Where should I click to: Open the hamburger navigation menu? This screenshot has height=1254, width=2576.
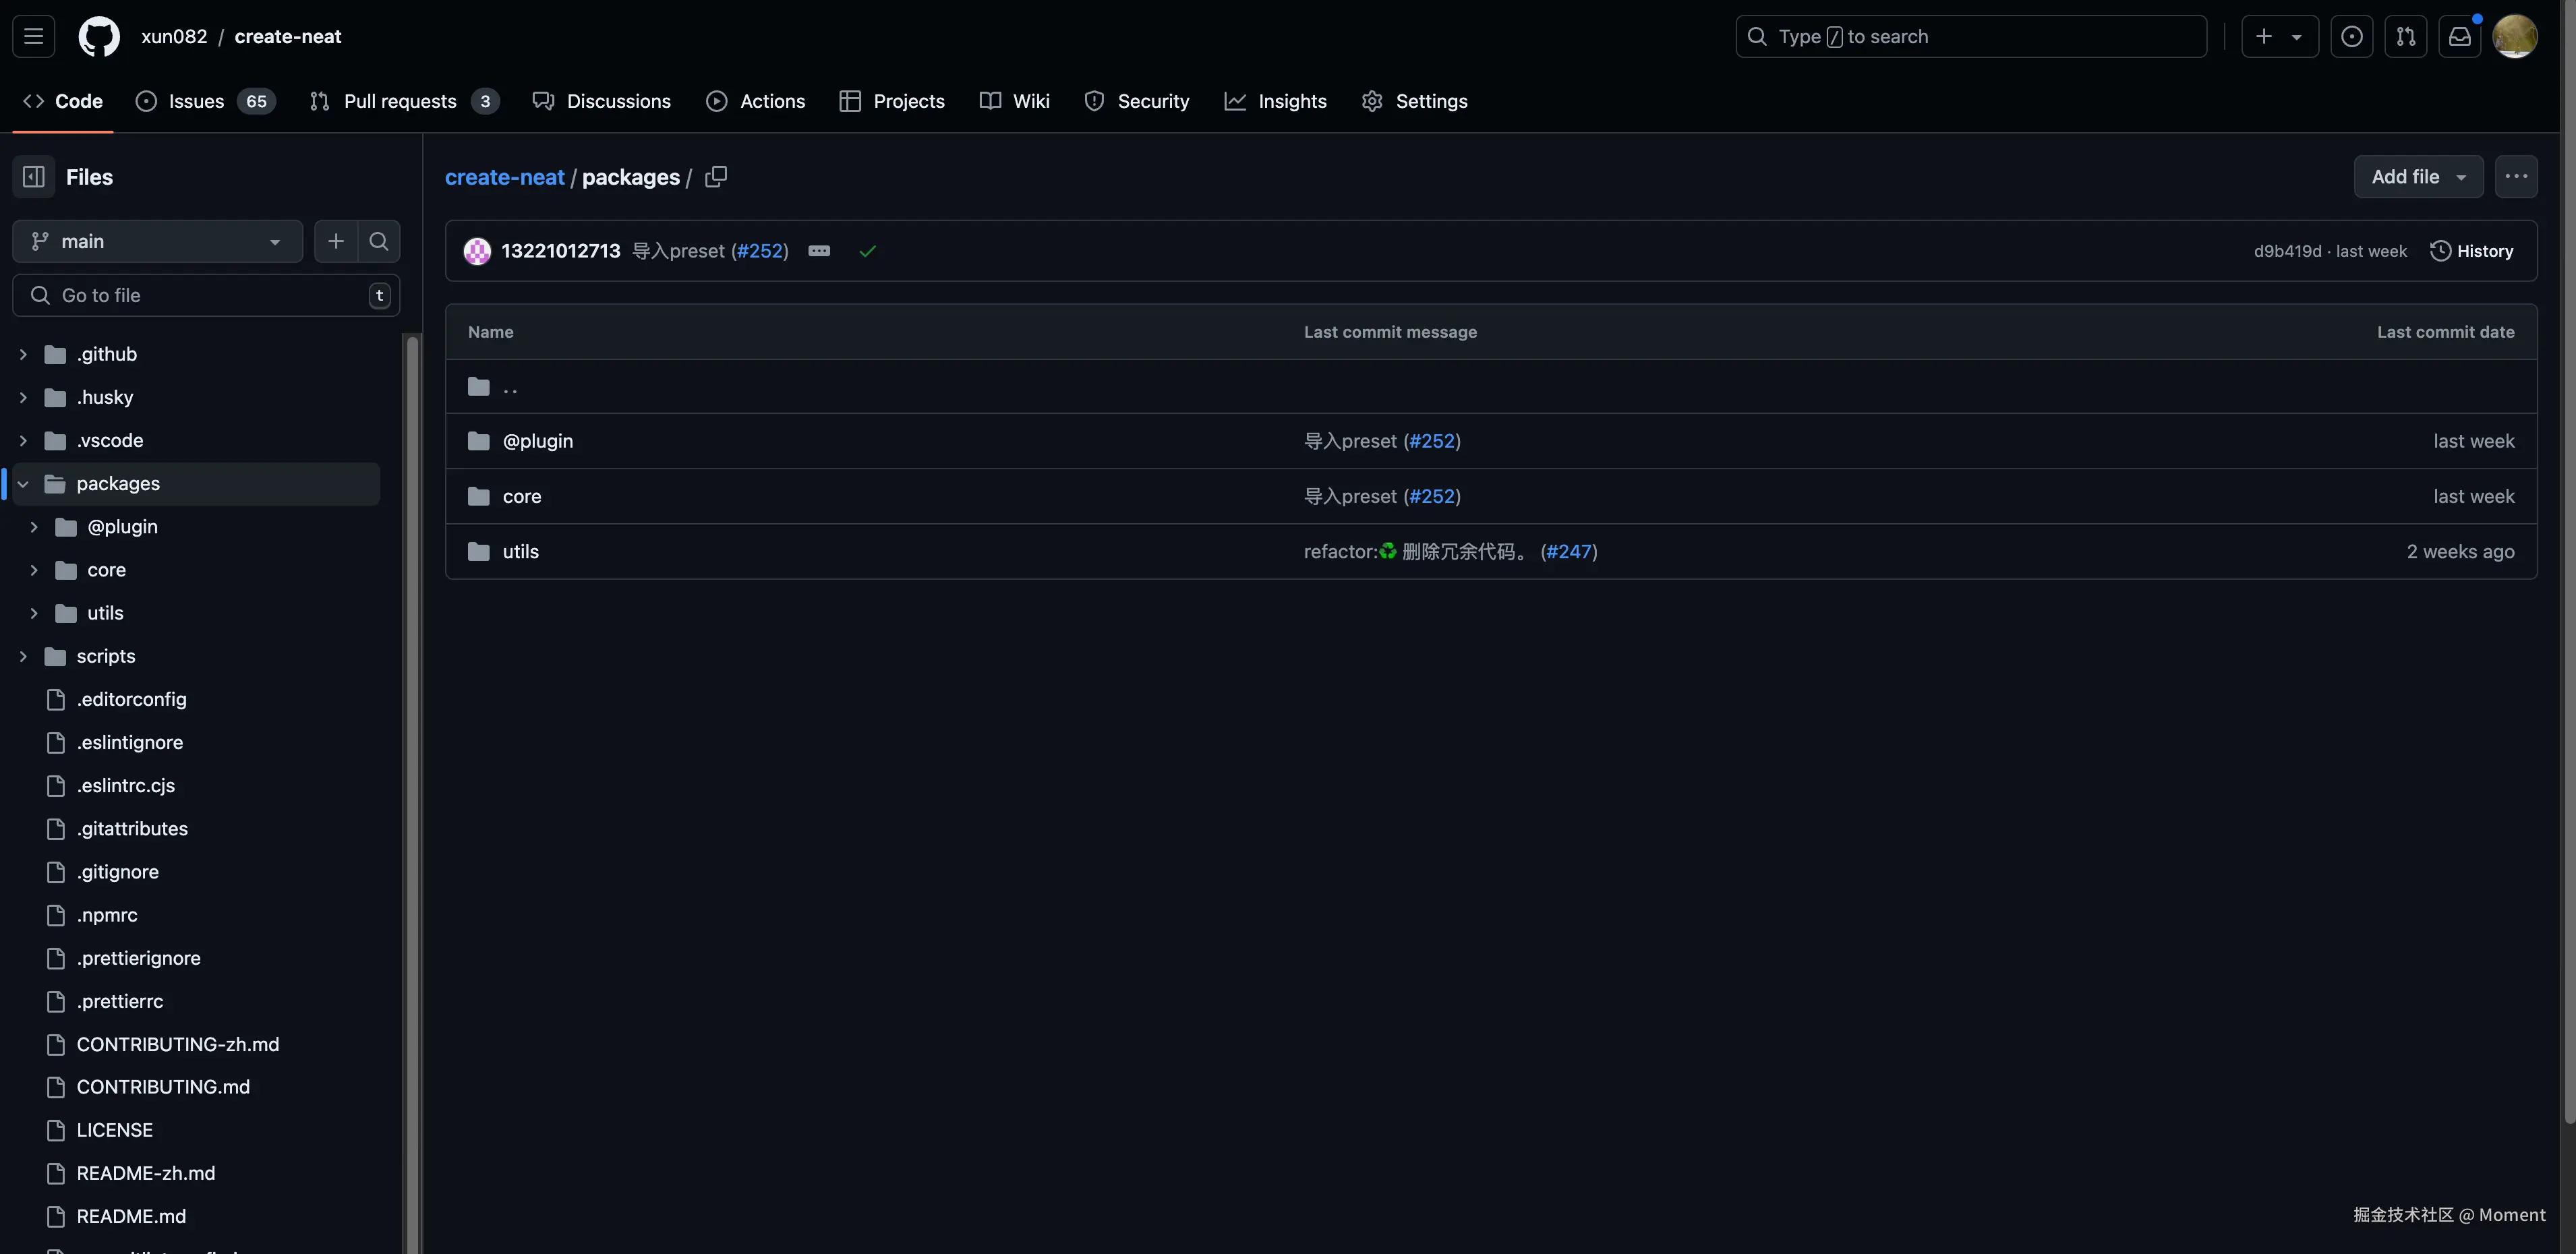(x=33, y=37)
